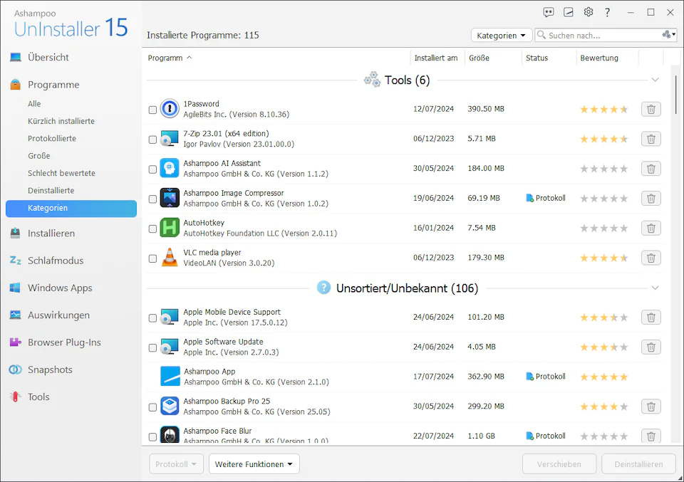Open search options dropdown in search box
The width and height of the screenshot is (684, 482).
[x=669, y=34]
